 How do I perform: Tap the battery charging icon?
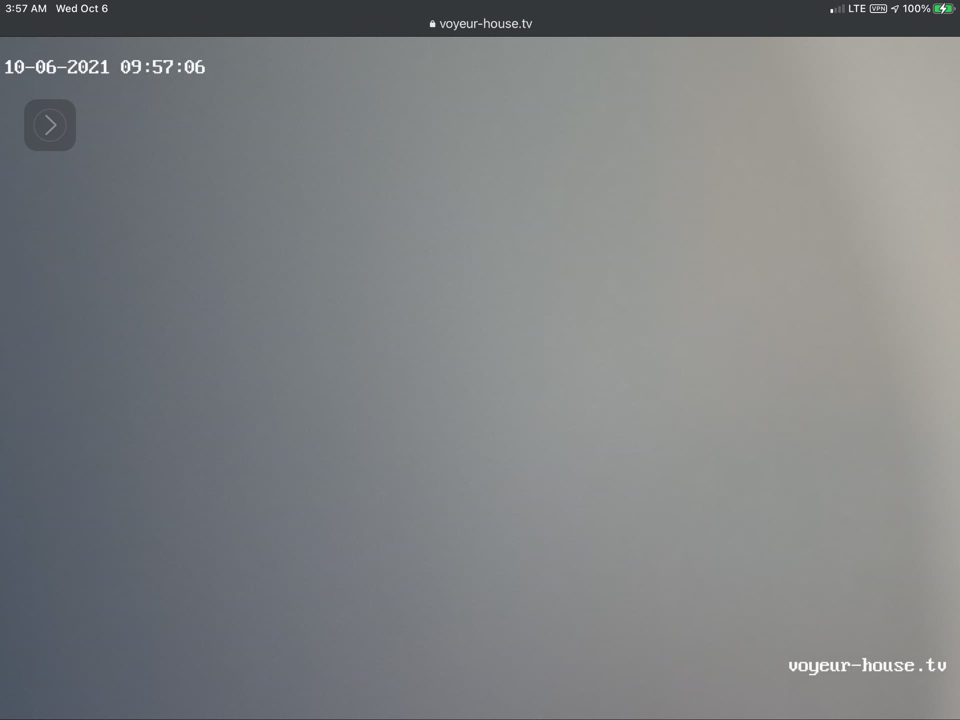944,8
